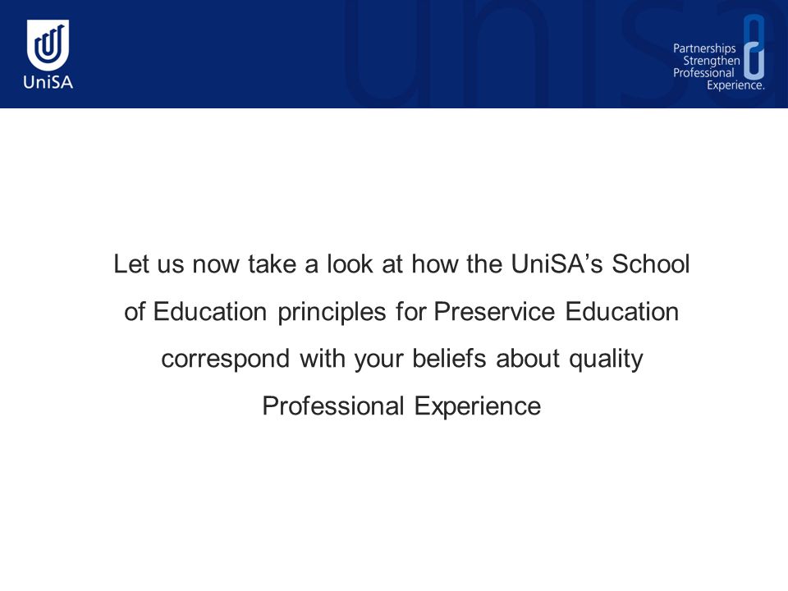This screenshot has width=788, height=591.
Task: Click the word correspond in the third line
Action: click(x=225, y=360)
